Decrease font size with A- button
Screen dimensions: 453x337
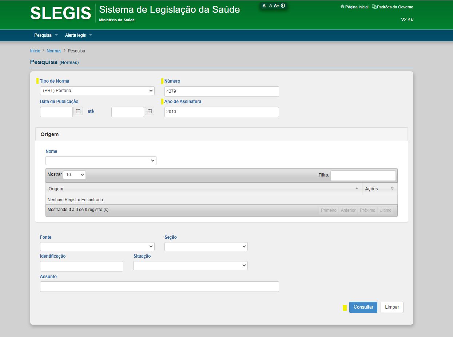pyautogui.click(x=265, y=6)
